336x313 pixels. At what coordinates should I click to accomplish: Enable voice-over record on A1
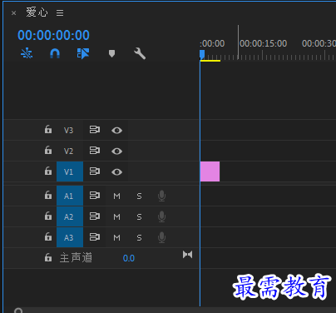coord(161,196)
